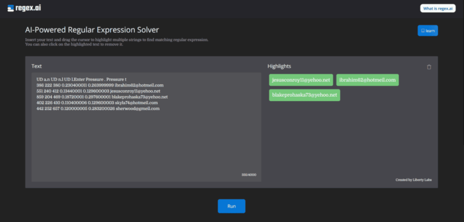The height and width of the screenshot is (222, 464).
Task: Click the line starting with 859 204 469
Action: (x=102, y=97)
